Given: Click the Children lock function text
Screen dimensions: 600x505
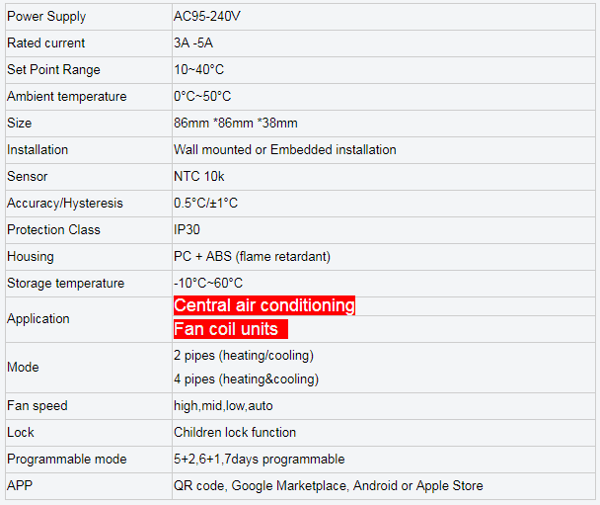Looking at the screenshot, I should [x=234, y=433].
